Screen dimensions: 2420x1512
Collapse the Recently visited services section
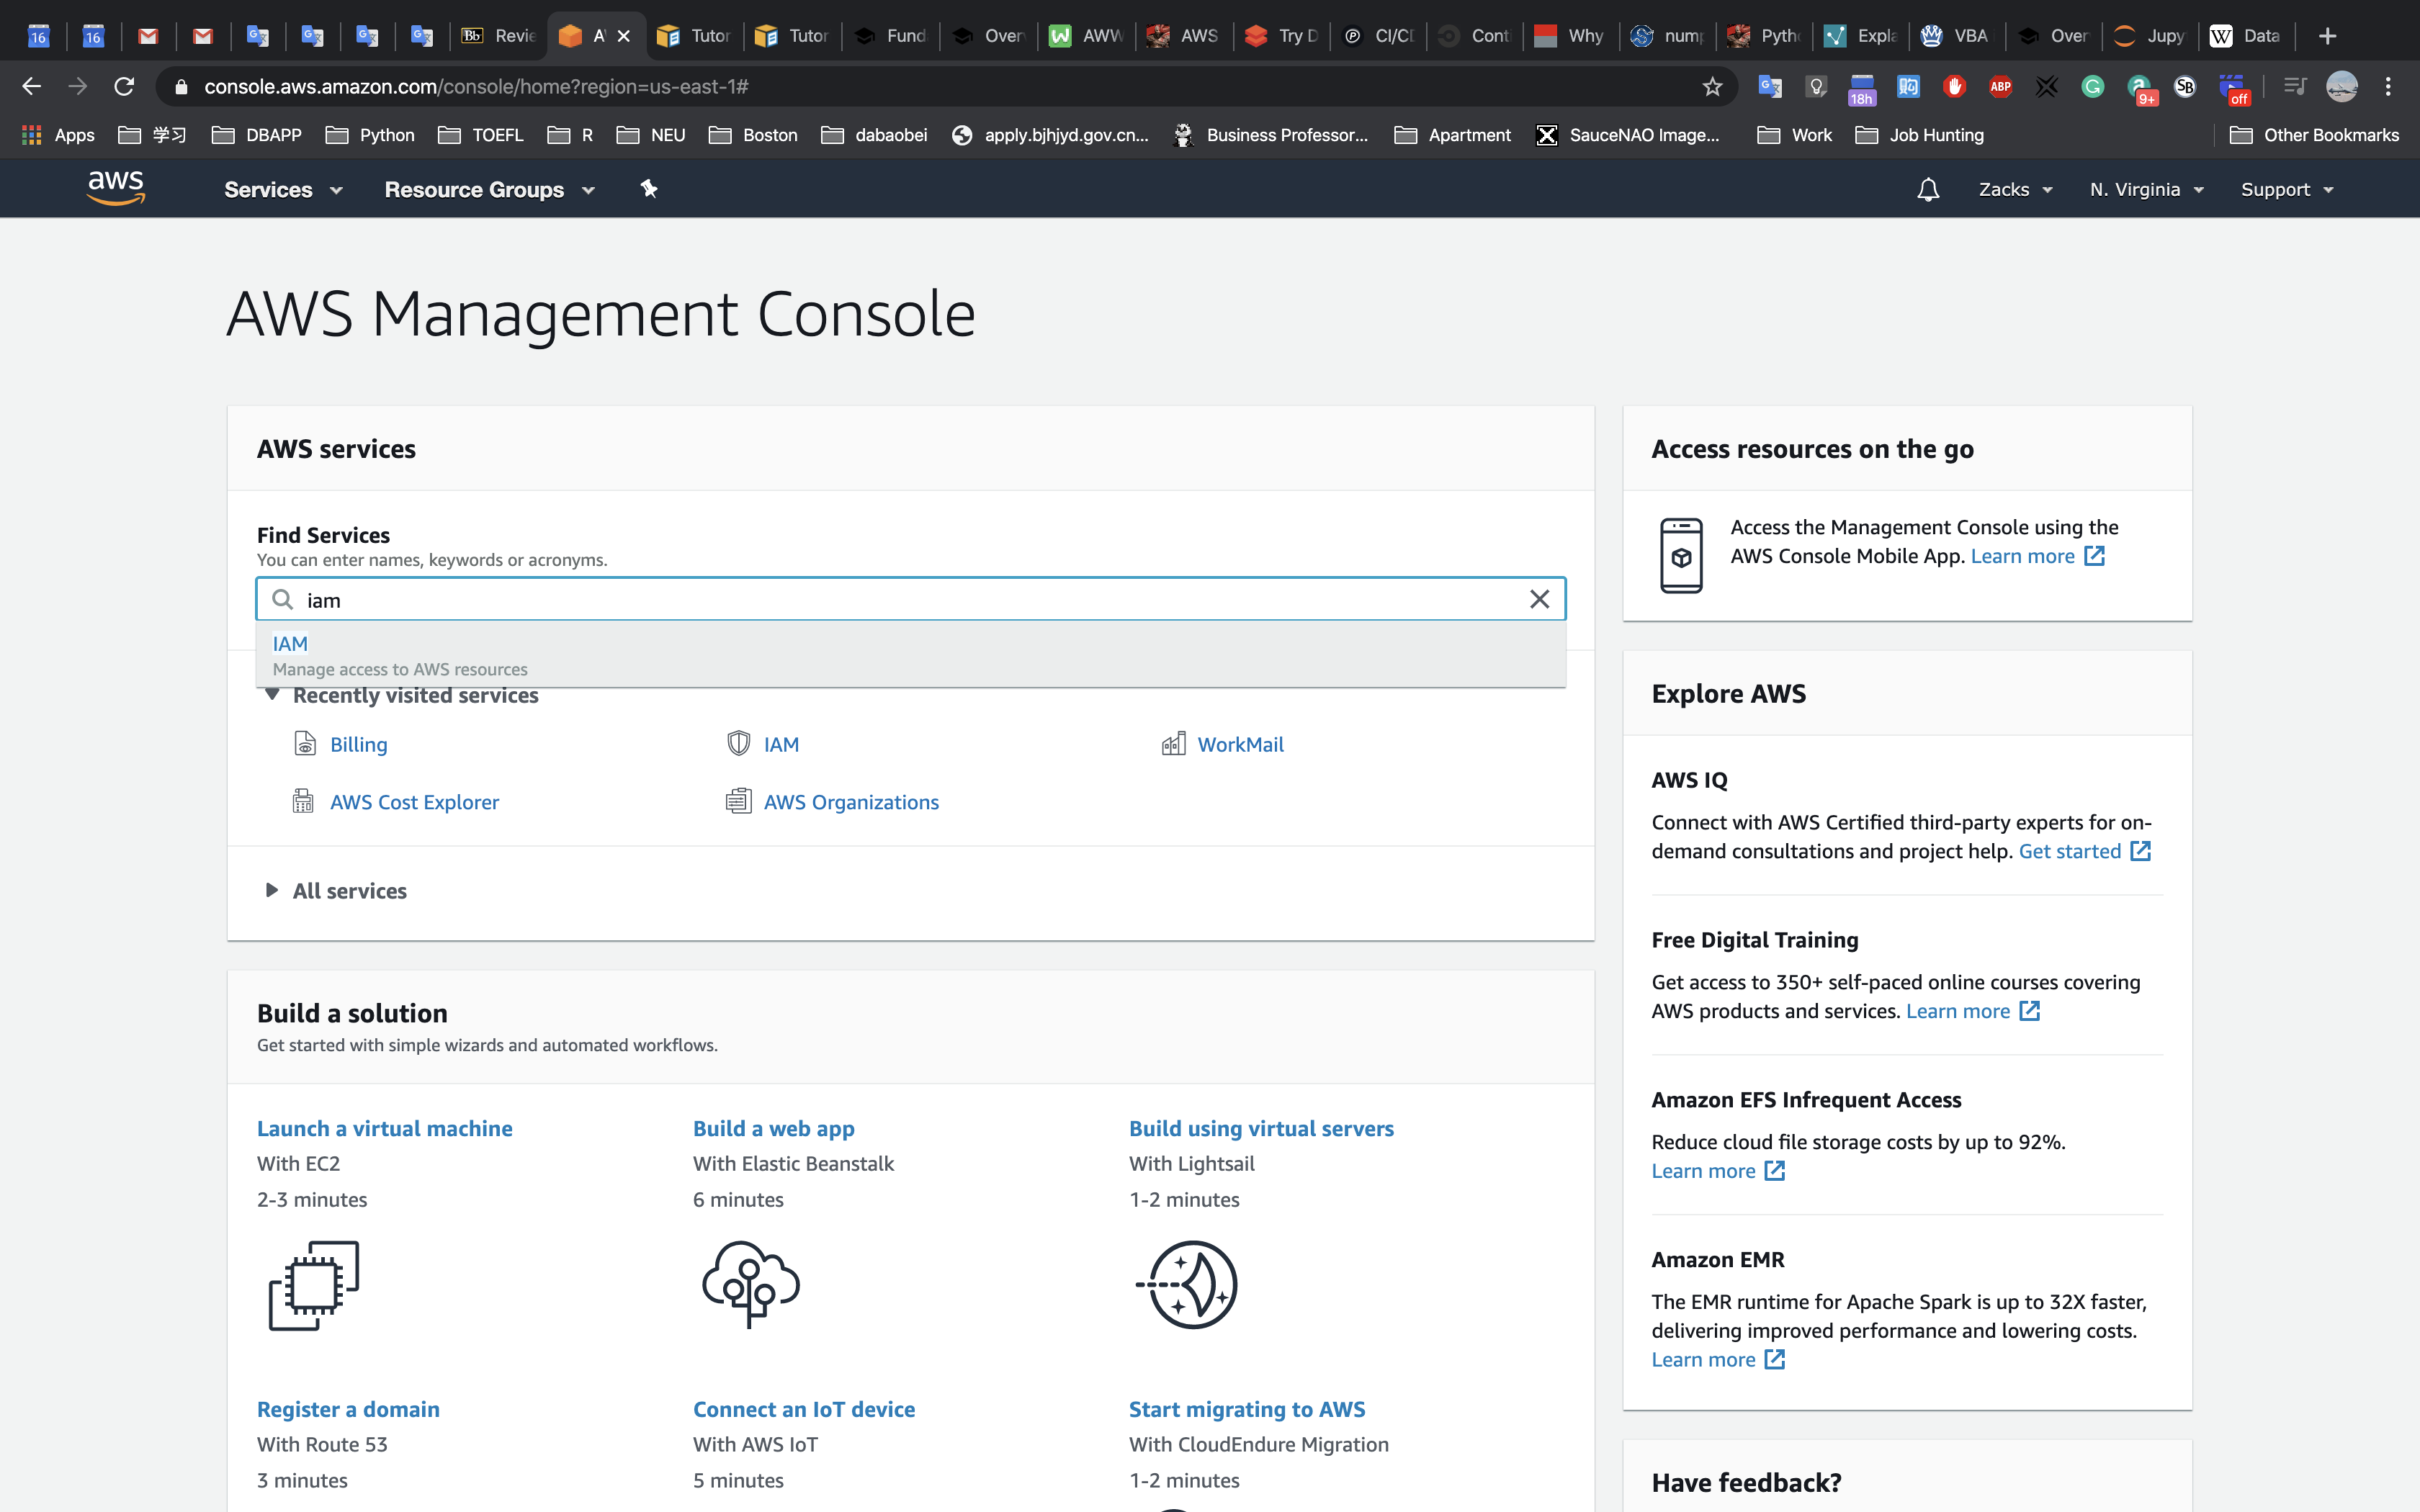272,695
